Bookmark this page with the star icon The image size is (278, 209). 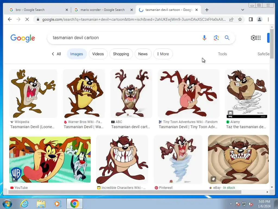240,19
